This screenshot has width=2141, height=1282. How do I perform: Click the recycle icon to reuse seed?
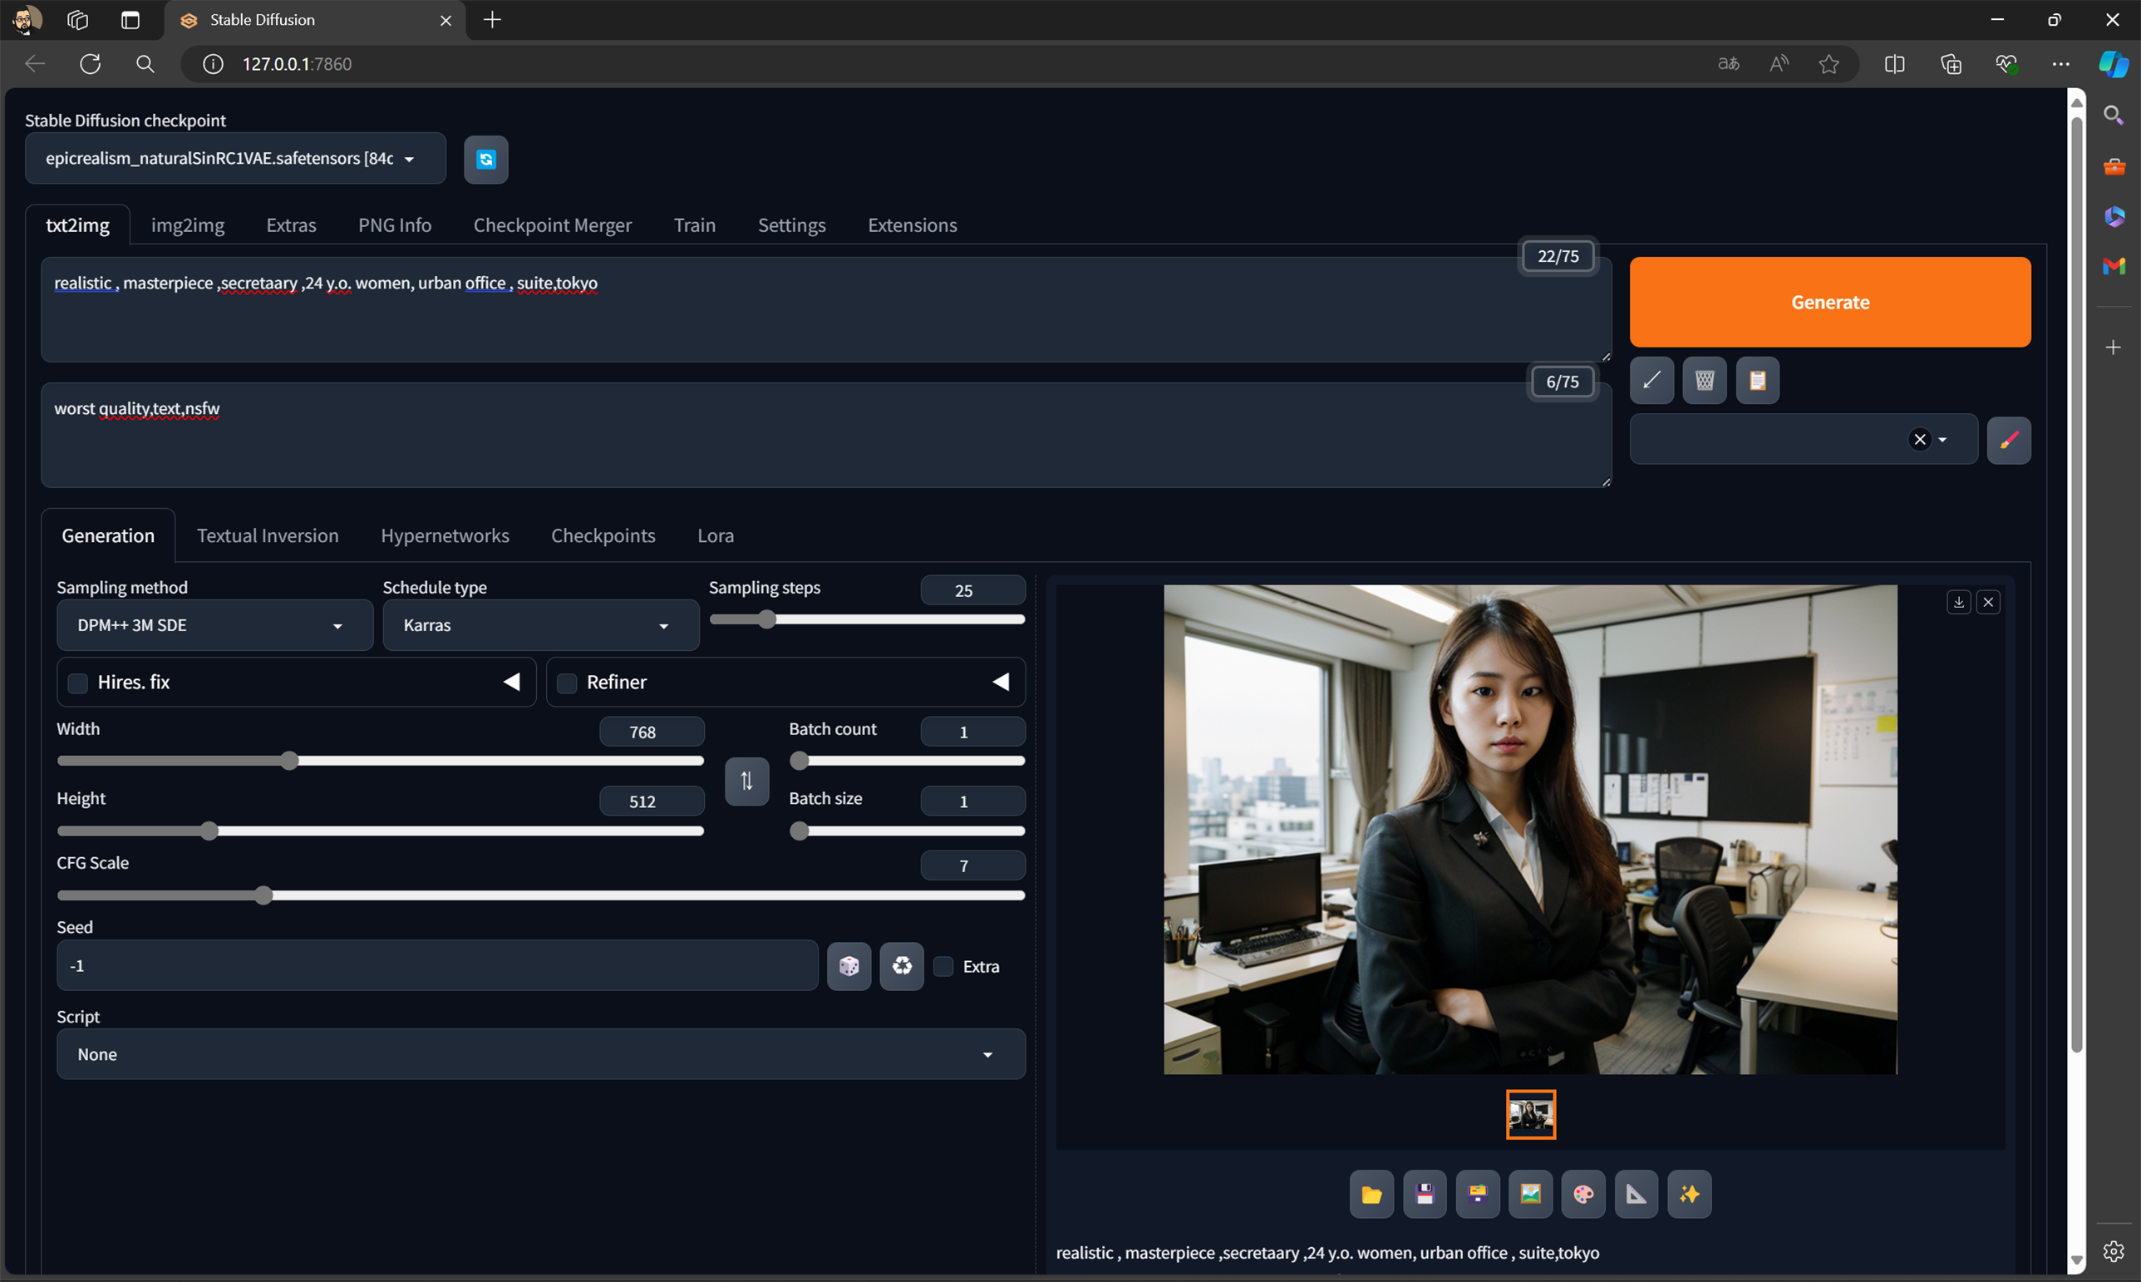pos(901,966)
